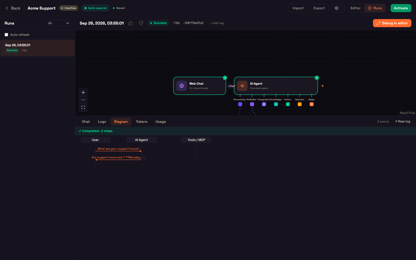Select the Diagram tab

121,122
